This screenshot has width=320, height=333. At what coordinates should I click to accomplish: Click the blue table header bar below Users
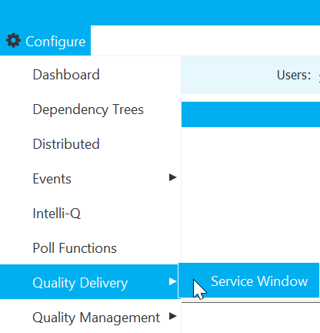pos(251,114)
